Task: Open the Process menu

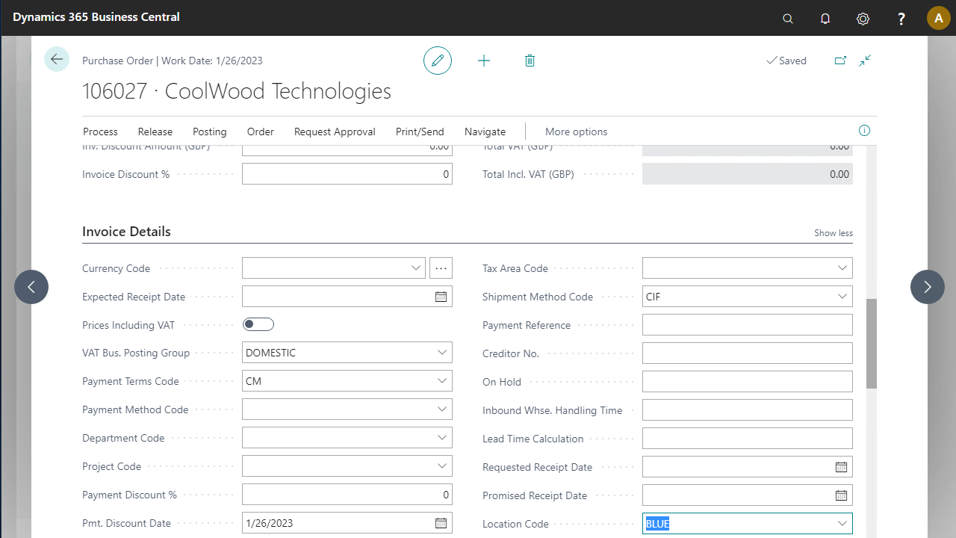Action: click(100, 132)
